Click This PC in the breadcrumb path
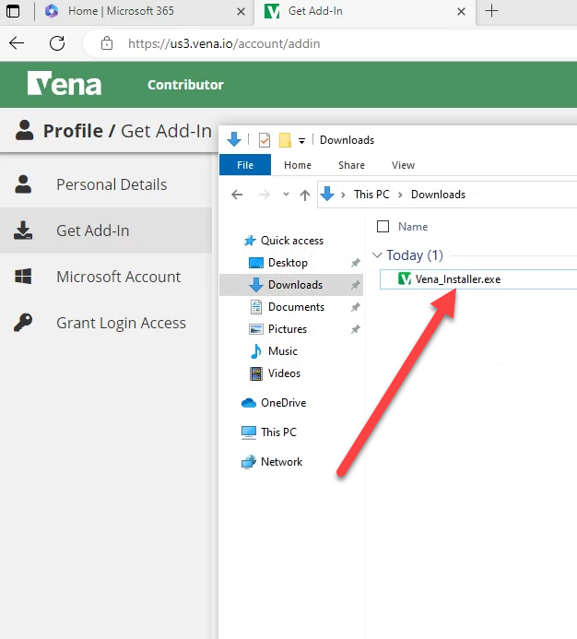 [x=371, y=195]
